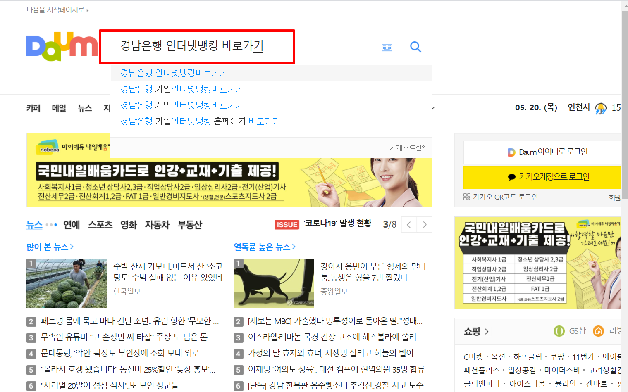The width and height of the screenshot is (628, 392).
Task: Switch to the 뉴스 tab in news section
Action: click(x=34, y=225)
